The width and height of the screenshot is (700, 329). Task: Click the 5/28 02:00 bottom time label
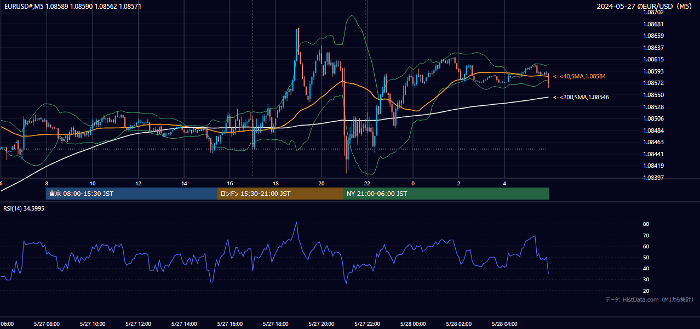(459, 324)
